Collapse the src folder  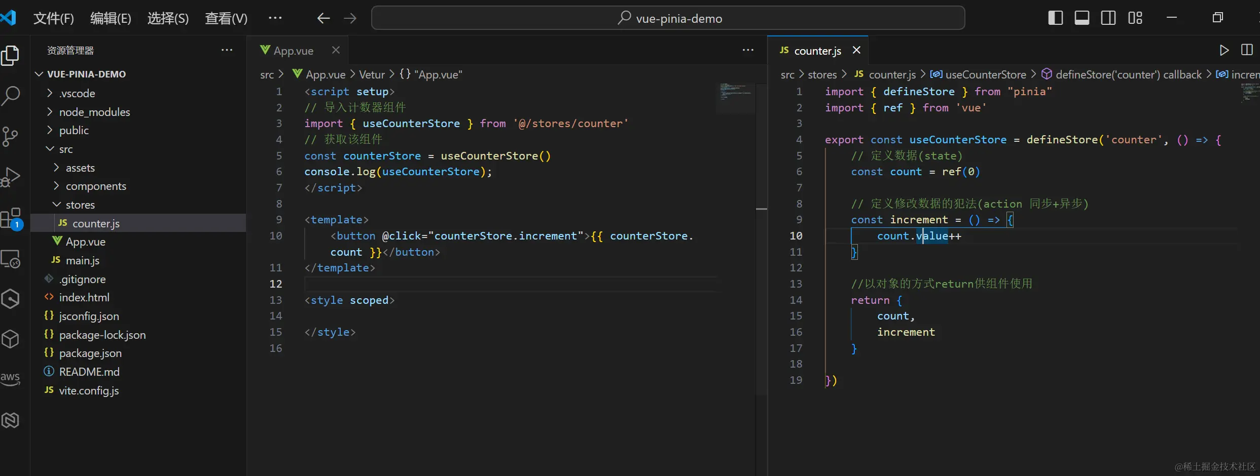pyautogui.click(x=50, y=149)
